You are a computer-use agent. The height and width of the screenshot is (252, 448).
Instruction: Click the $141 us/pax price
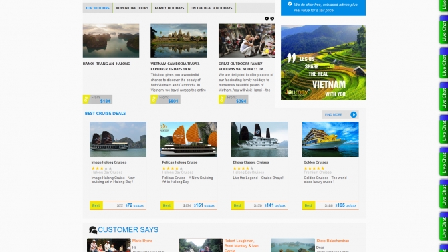tap(275, 205)
